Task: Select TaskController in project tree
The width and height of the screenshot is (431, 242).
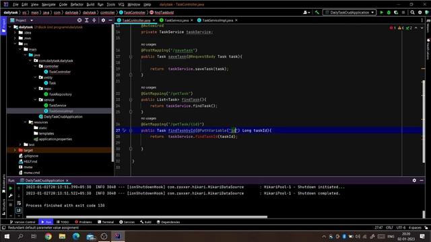Action: (x=60, y=72)
